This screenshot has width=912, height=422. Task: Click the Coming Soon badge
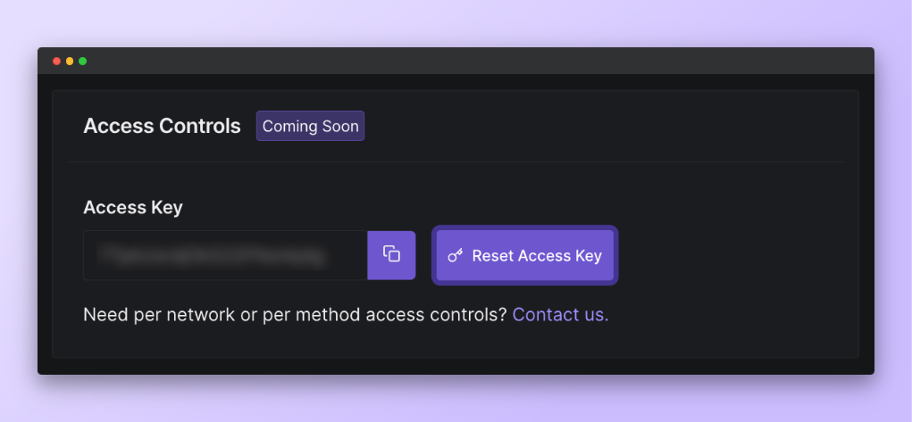coord(310,126)
